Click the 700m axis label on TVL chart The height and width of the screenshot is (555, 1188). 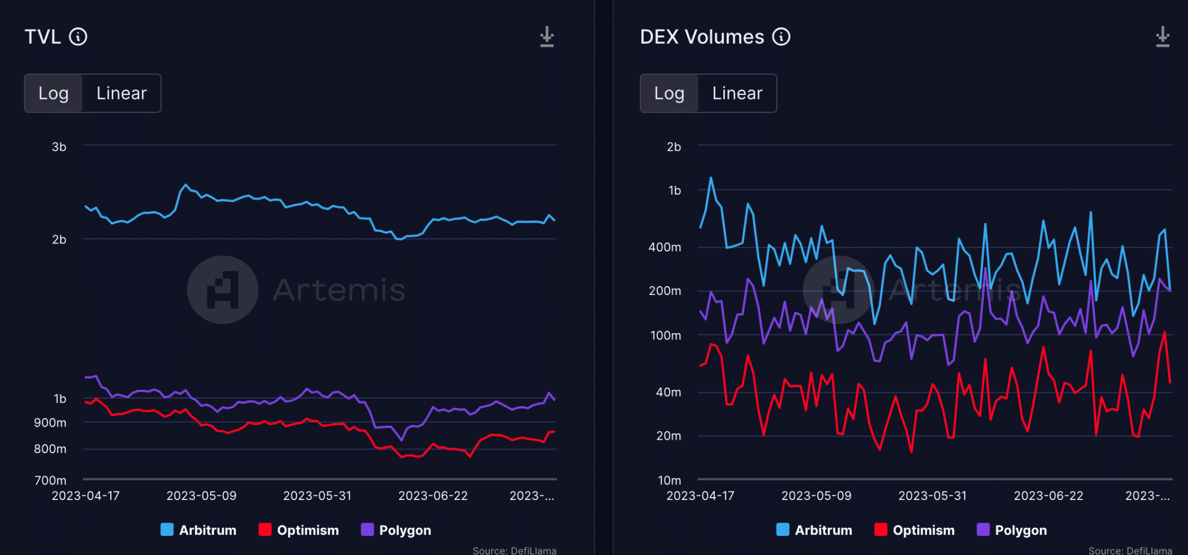point(50,480)
